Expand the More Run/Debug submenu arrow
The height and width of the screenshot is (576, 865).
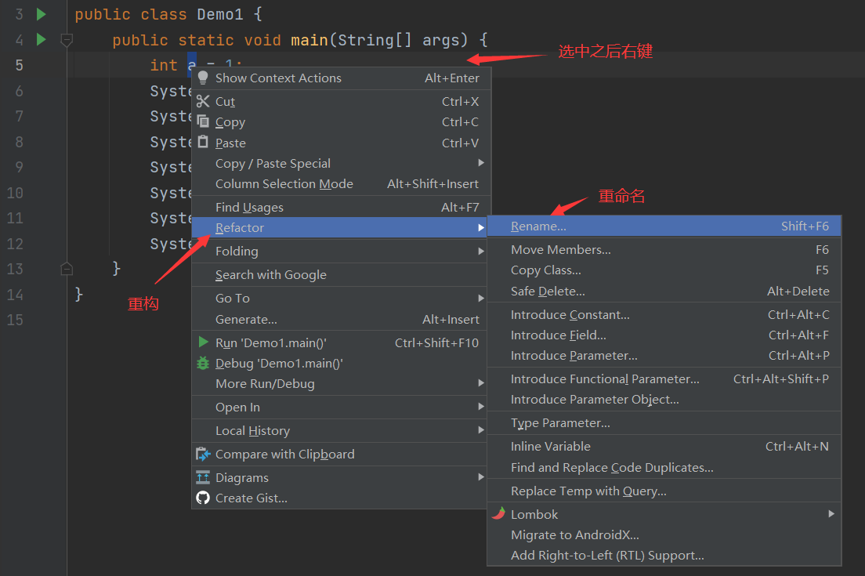(481, 383)
